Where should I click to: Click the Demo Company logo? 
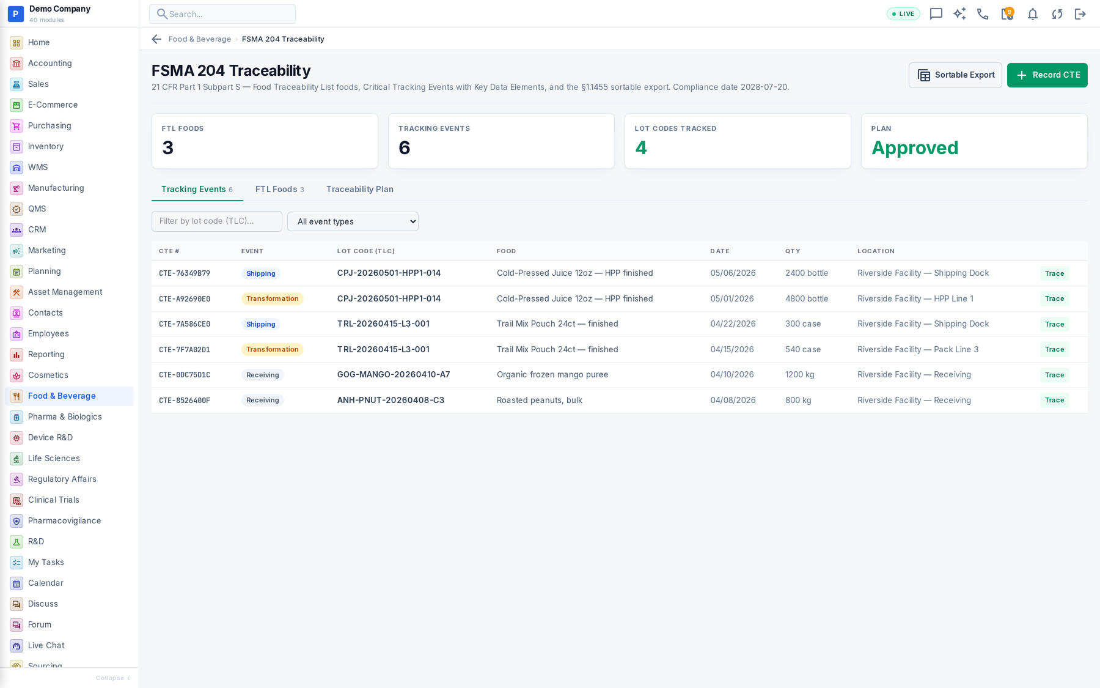15,13
